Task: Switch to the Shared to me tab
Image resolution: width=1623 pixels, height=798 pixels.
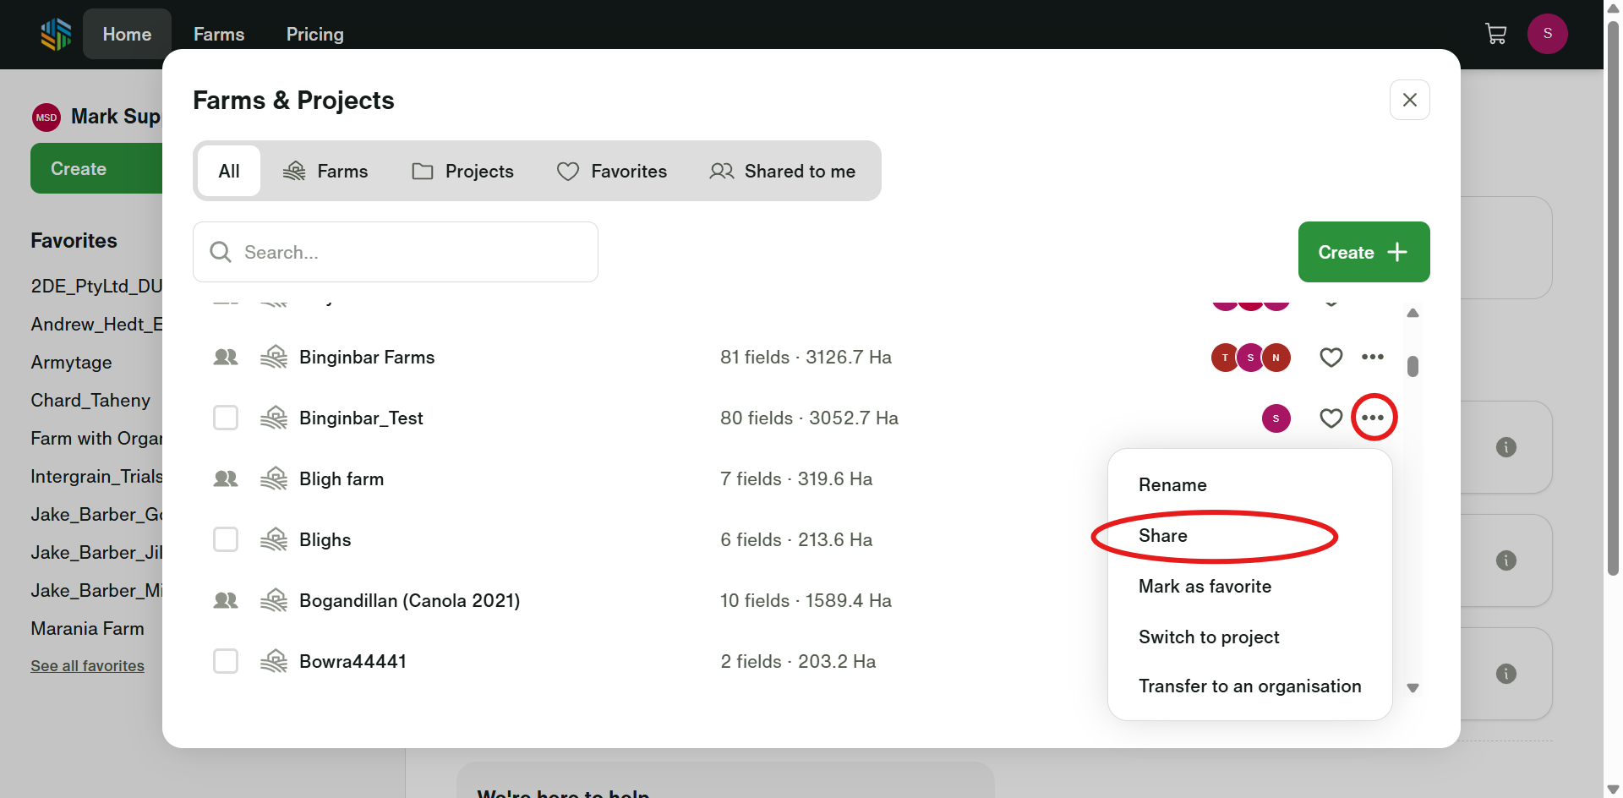Action: (783, 172)
